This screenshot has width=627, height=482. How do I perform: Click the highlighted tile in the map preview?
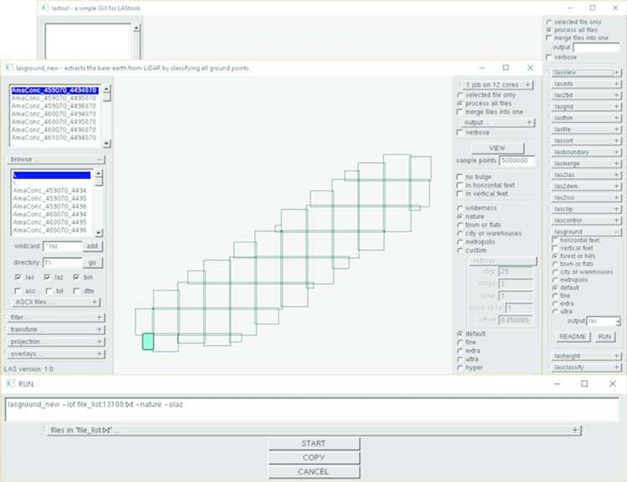point(148,341)
